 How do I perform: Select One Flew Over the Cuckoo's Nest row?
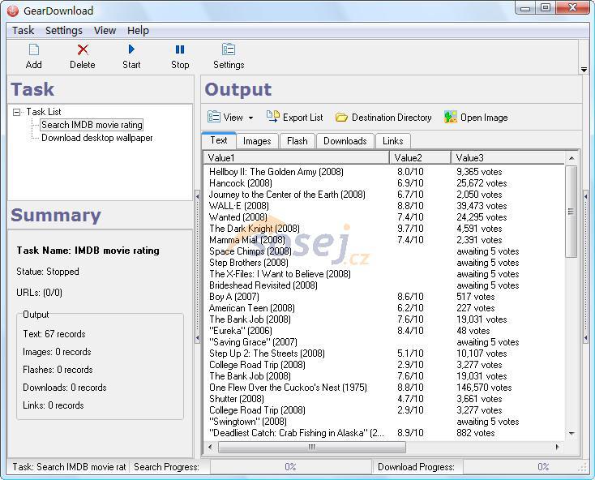pos(384,388)
